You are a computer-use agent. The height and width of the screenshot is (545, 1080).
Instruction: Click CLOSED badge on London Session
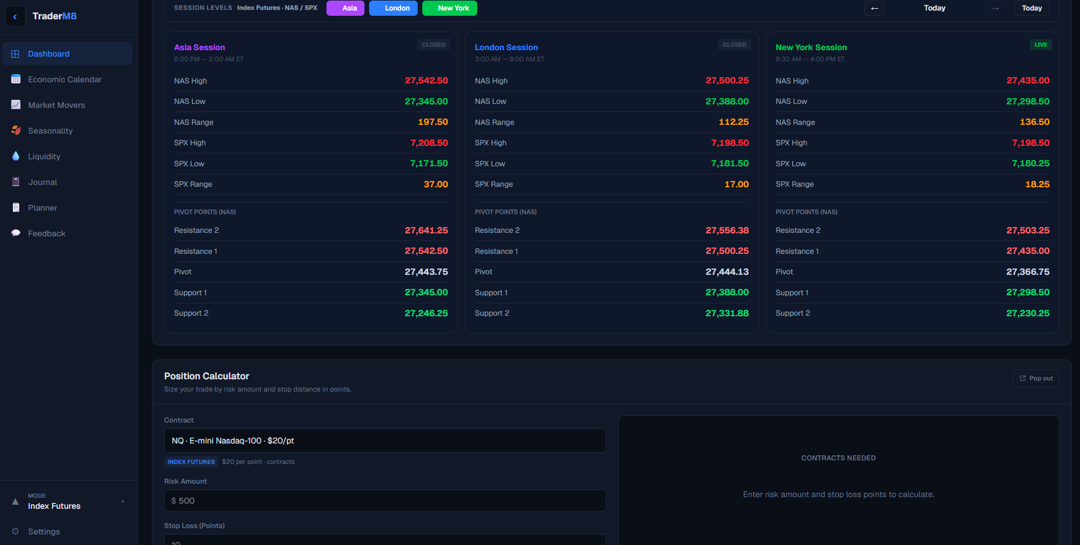click(734, 45)
